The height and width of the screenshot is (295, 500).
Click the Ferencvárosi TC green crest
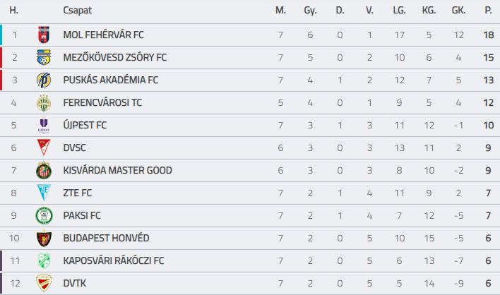(44, 102)
